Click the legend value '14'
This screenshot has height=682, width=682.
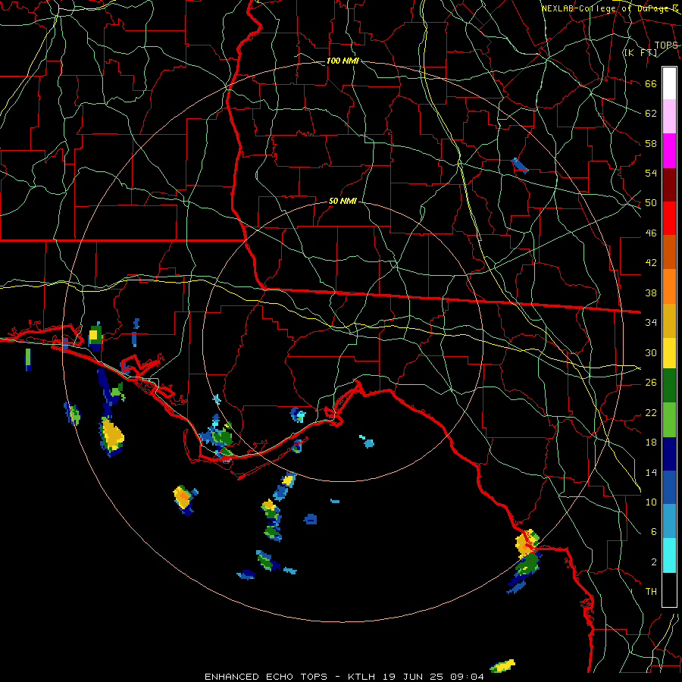[651, 472]
